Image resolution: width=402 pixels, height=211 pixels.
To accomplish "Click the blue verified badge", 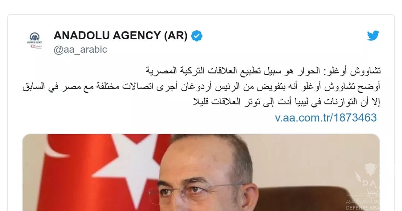I will 197,36.
